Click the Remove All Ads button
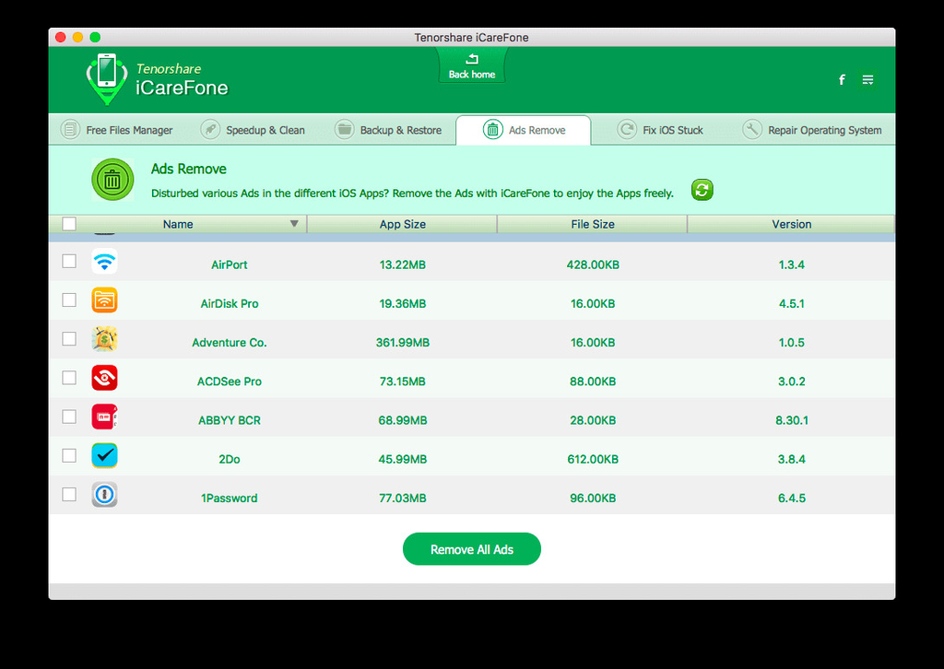 (472, 548)
